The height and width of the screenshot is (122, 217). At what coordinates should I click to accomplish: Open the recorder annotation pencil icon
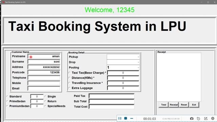tap(206, 119)
